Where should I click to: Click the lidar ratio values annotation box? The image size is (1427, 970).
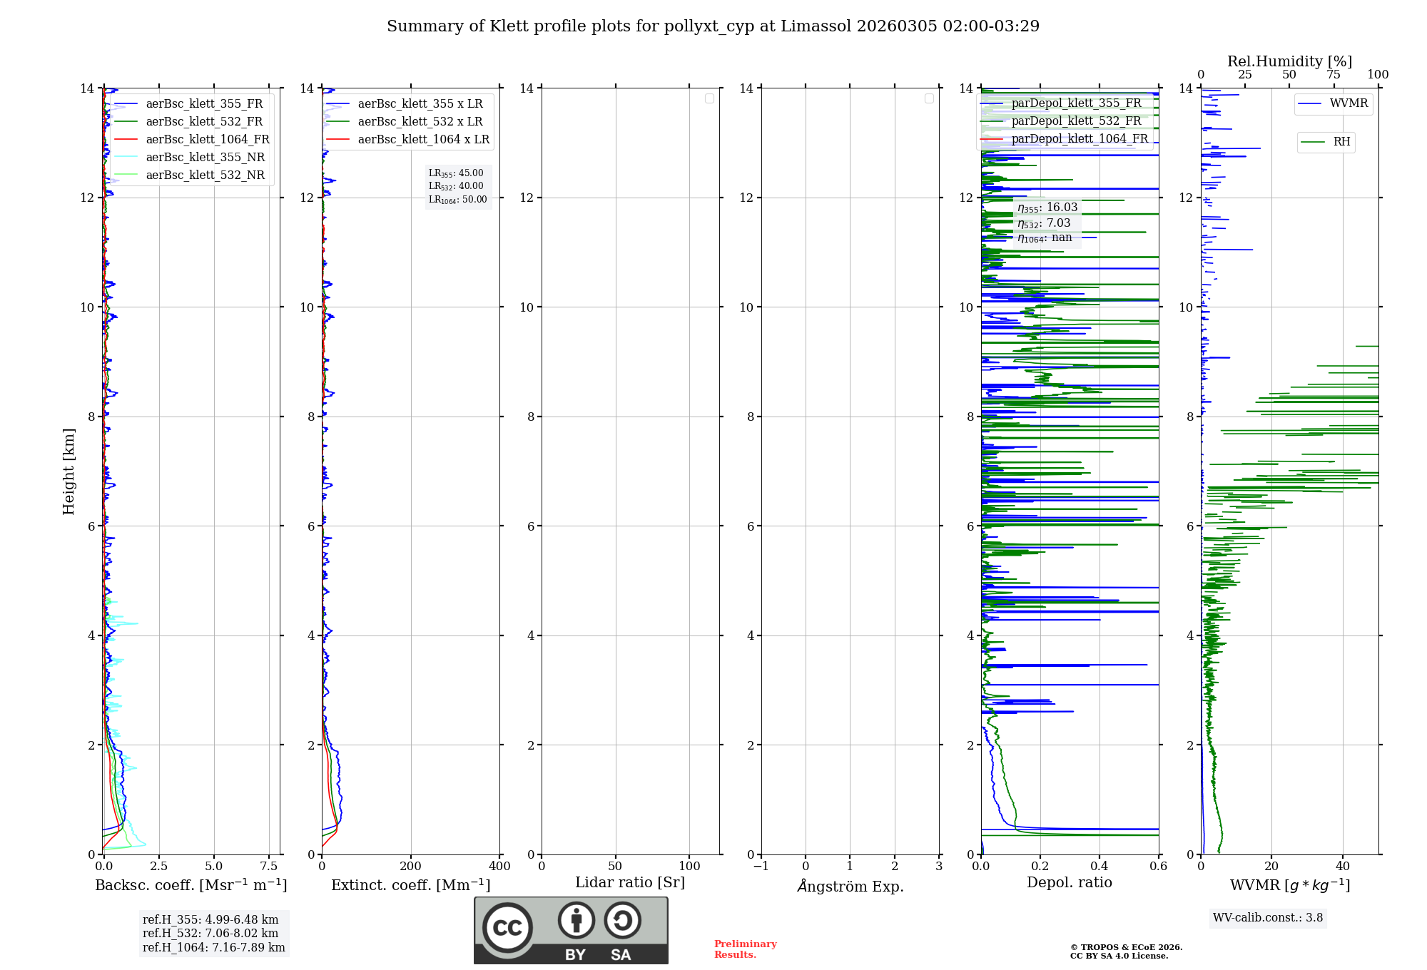click(458, 186)
